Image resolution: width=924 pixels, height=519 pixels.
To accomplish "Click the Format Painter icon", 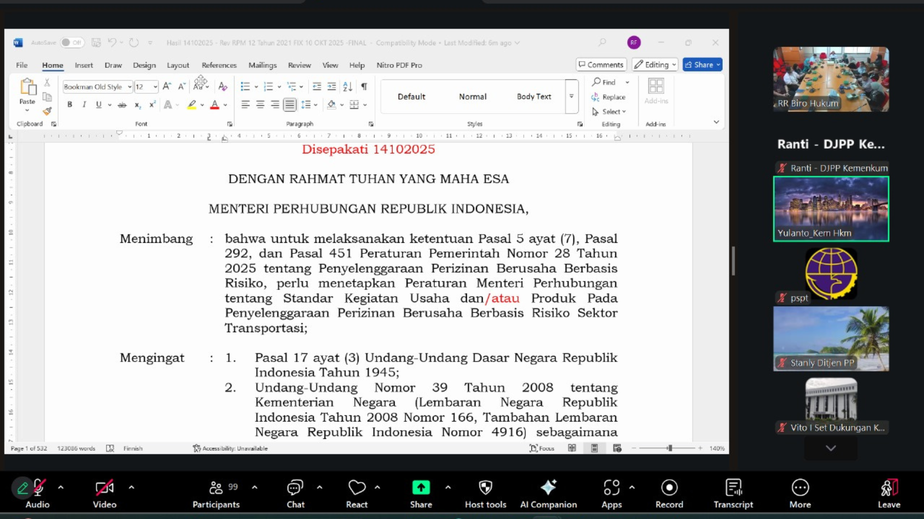I will click(x=47, y=111).
